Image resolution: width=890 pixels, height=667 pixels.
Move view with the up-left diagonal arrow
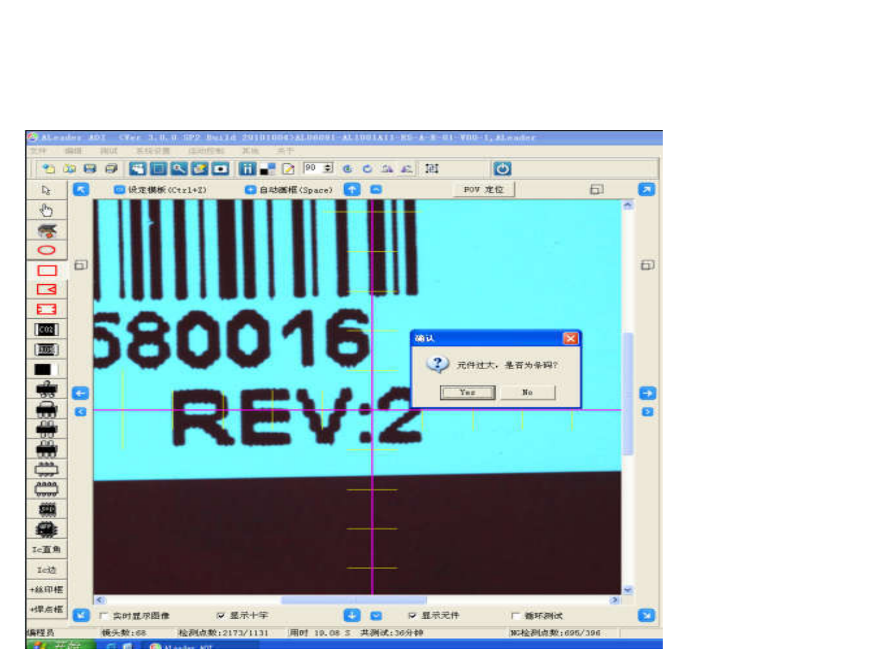click(81, 189)
